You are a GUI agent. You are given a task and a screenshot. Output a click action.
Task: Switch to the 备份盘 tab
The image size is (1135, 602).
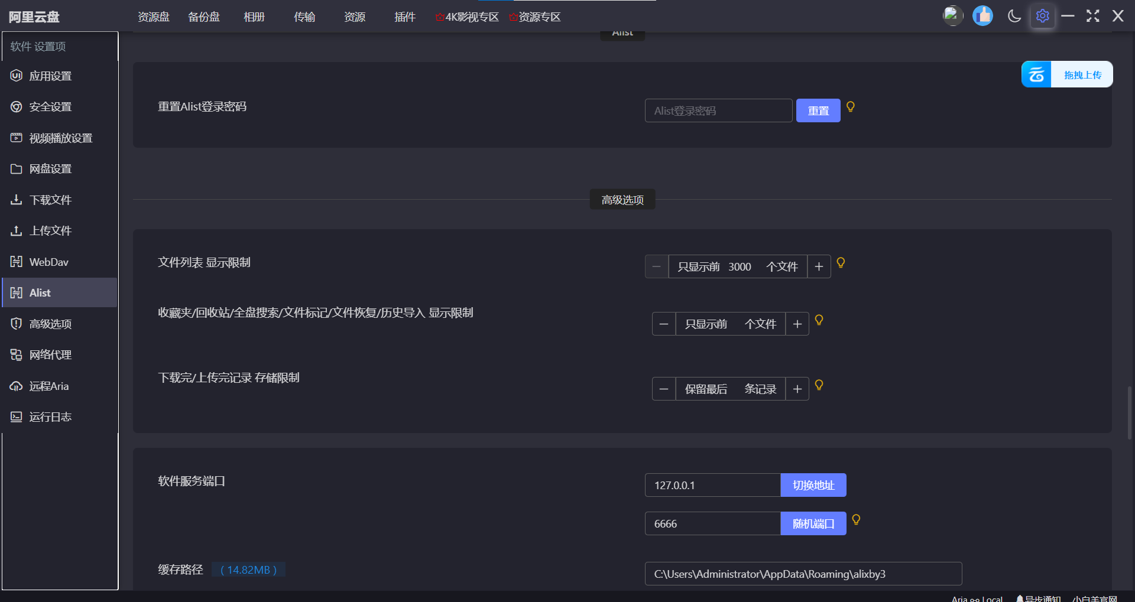point(204,17)
